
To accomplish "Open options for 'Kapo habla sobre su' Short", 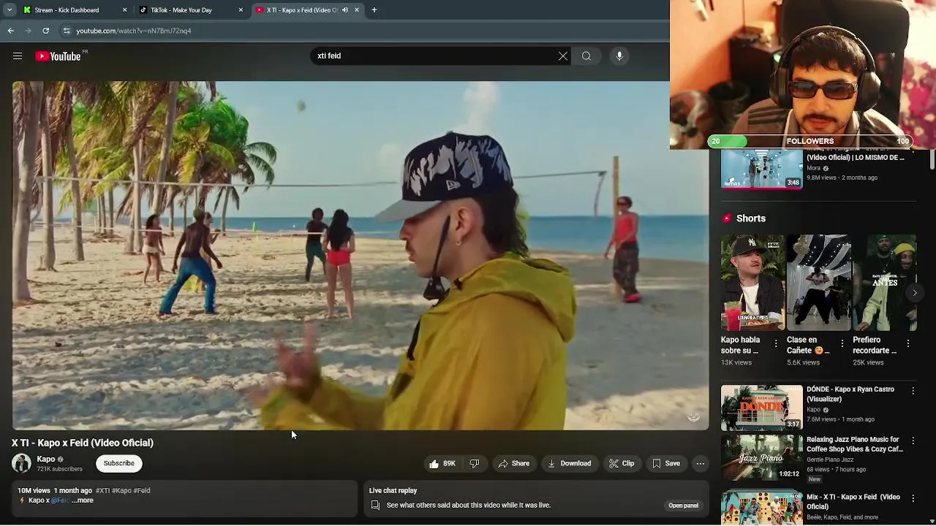I will click(777, 343).
